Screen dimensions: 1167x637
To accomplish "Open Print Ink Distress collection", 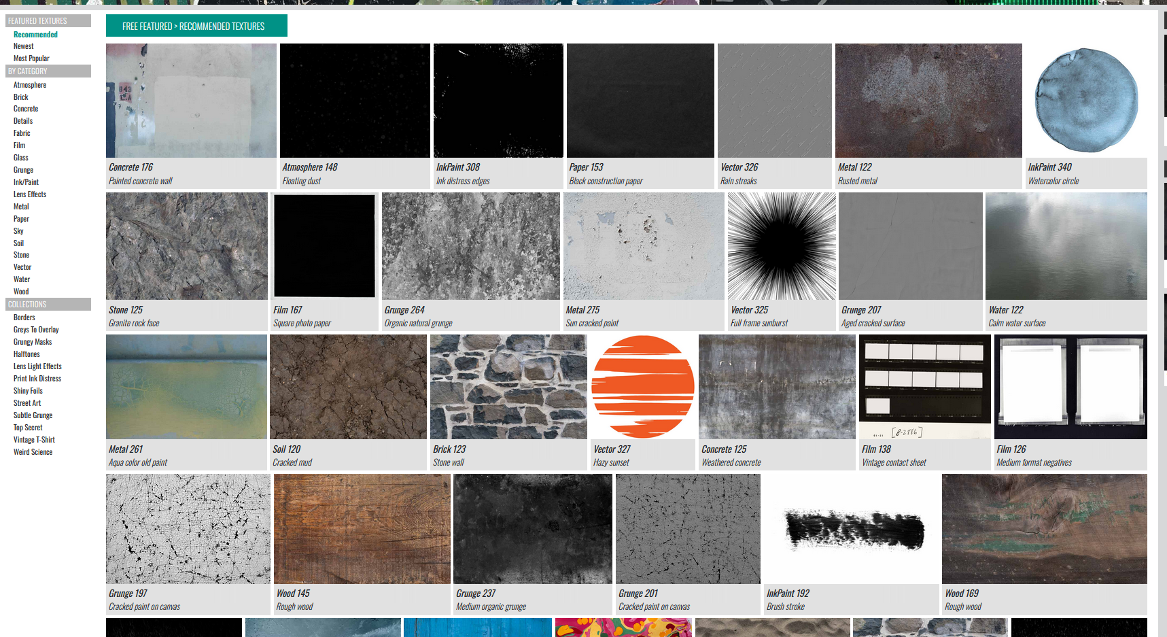I will pyautogui.click(x=37, y=379).
